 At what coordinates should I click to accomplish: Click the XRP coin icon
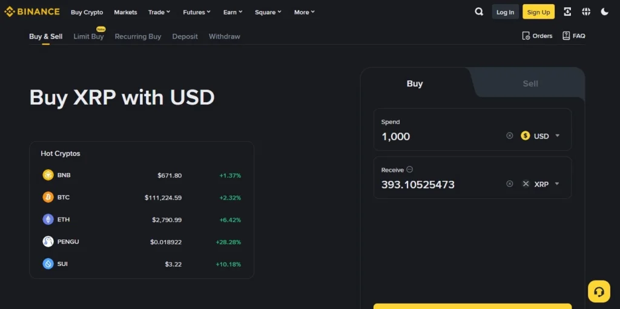(526, 184)
